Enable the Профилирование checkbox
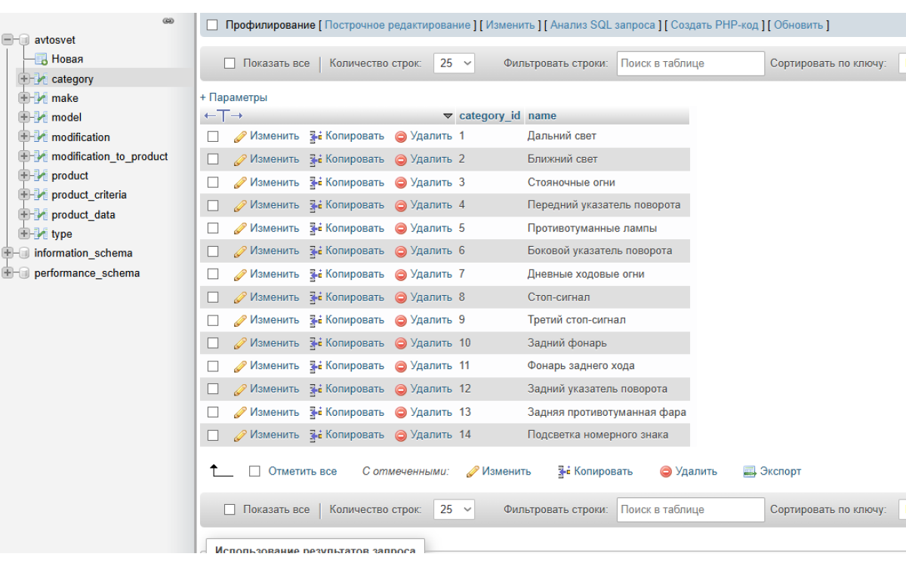Image resolution: width=906 pixels, height=566 pixels. [x=212, y=26]
